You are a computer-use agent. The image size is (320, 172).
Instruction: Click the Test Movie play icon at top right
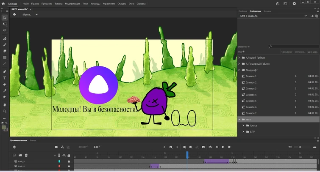pos(294,3)
